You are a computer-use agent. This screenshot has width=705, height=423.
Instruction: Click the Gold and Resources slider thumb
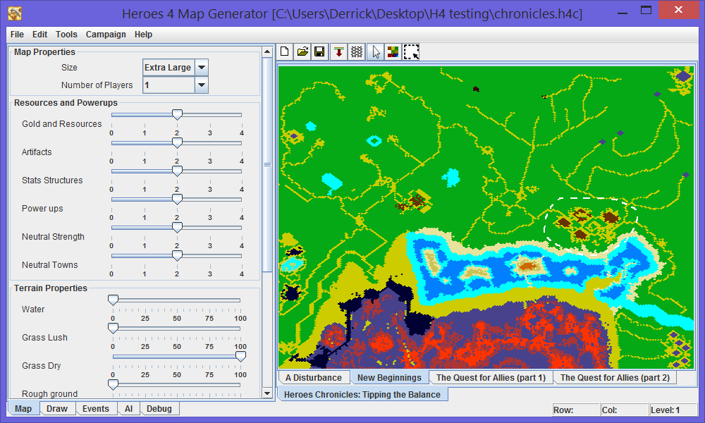177,115
